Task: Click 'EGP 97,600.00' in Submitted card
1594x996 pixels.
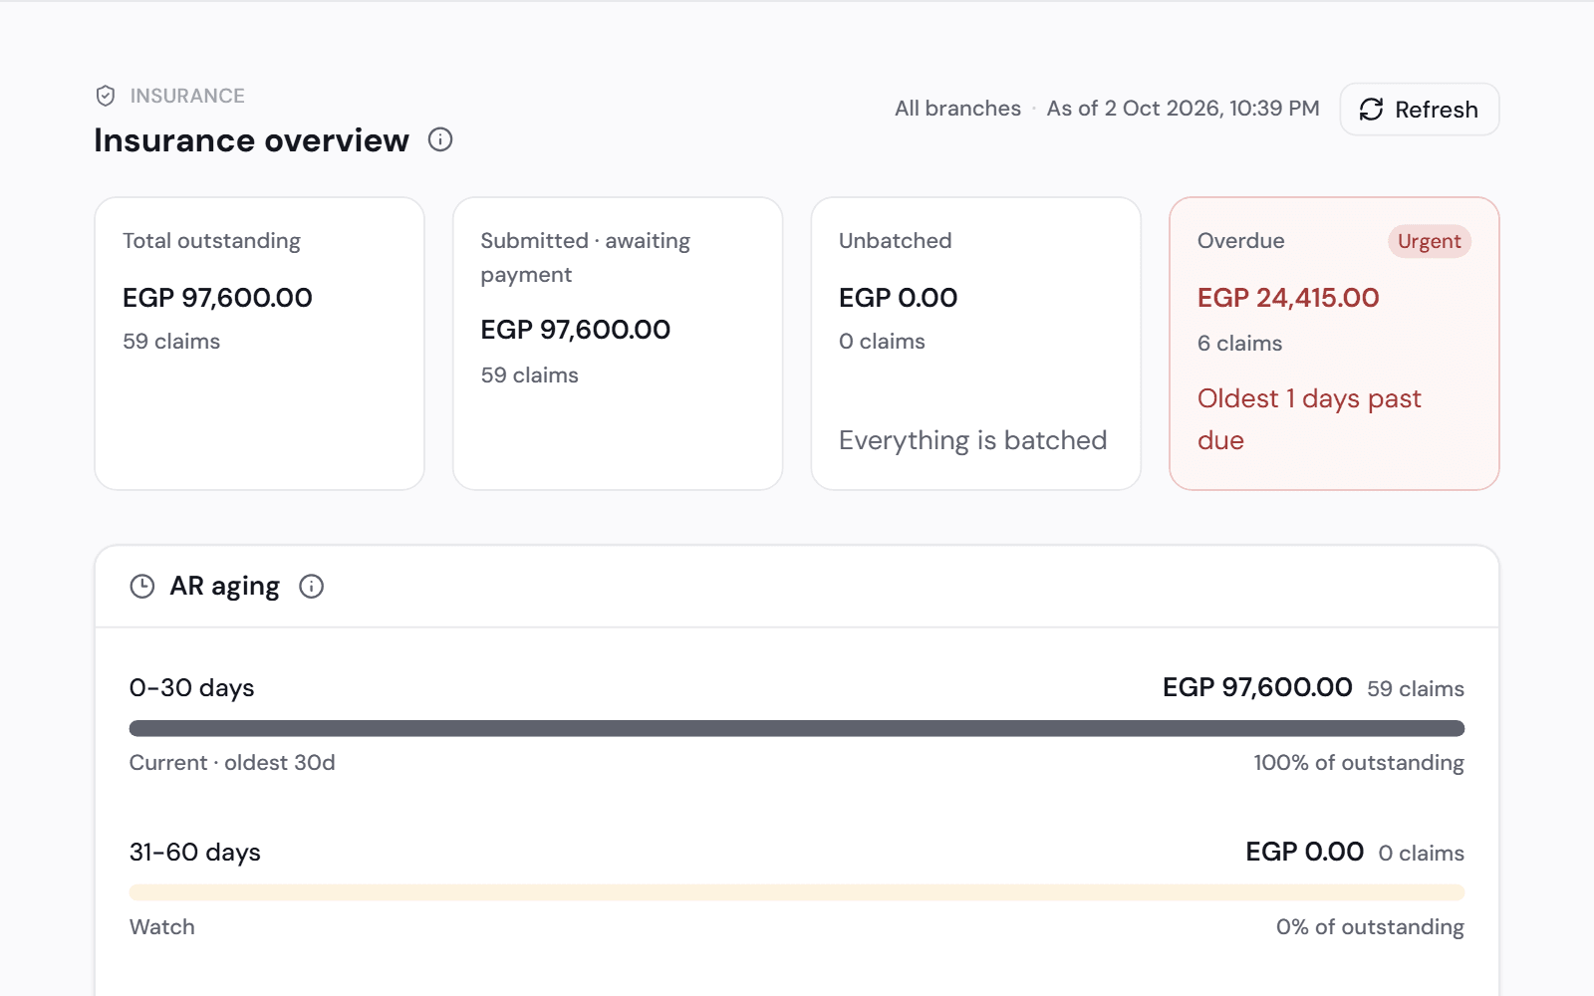Action: [x=575, y=330]
